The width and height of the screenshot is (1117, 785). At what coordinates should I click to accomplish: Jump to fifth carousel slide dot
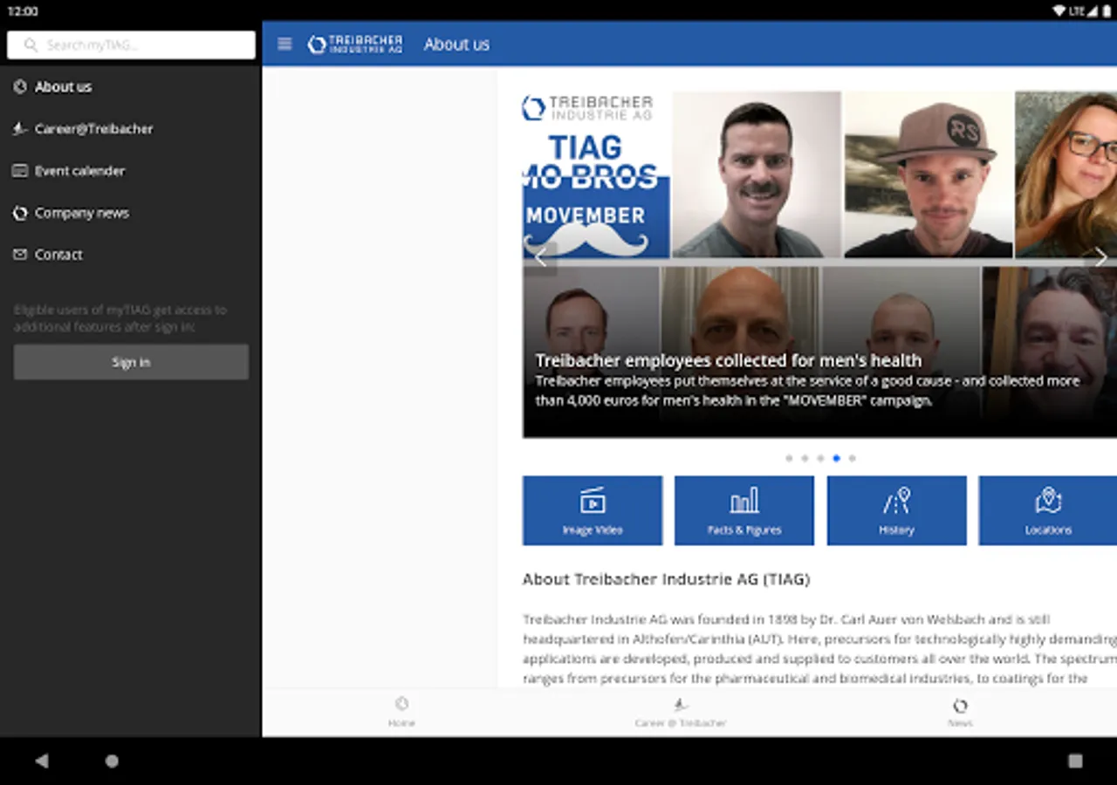[852, 458]
